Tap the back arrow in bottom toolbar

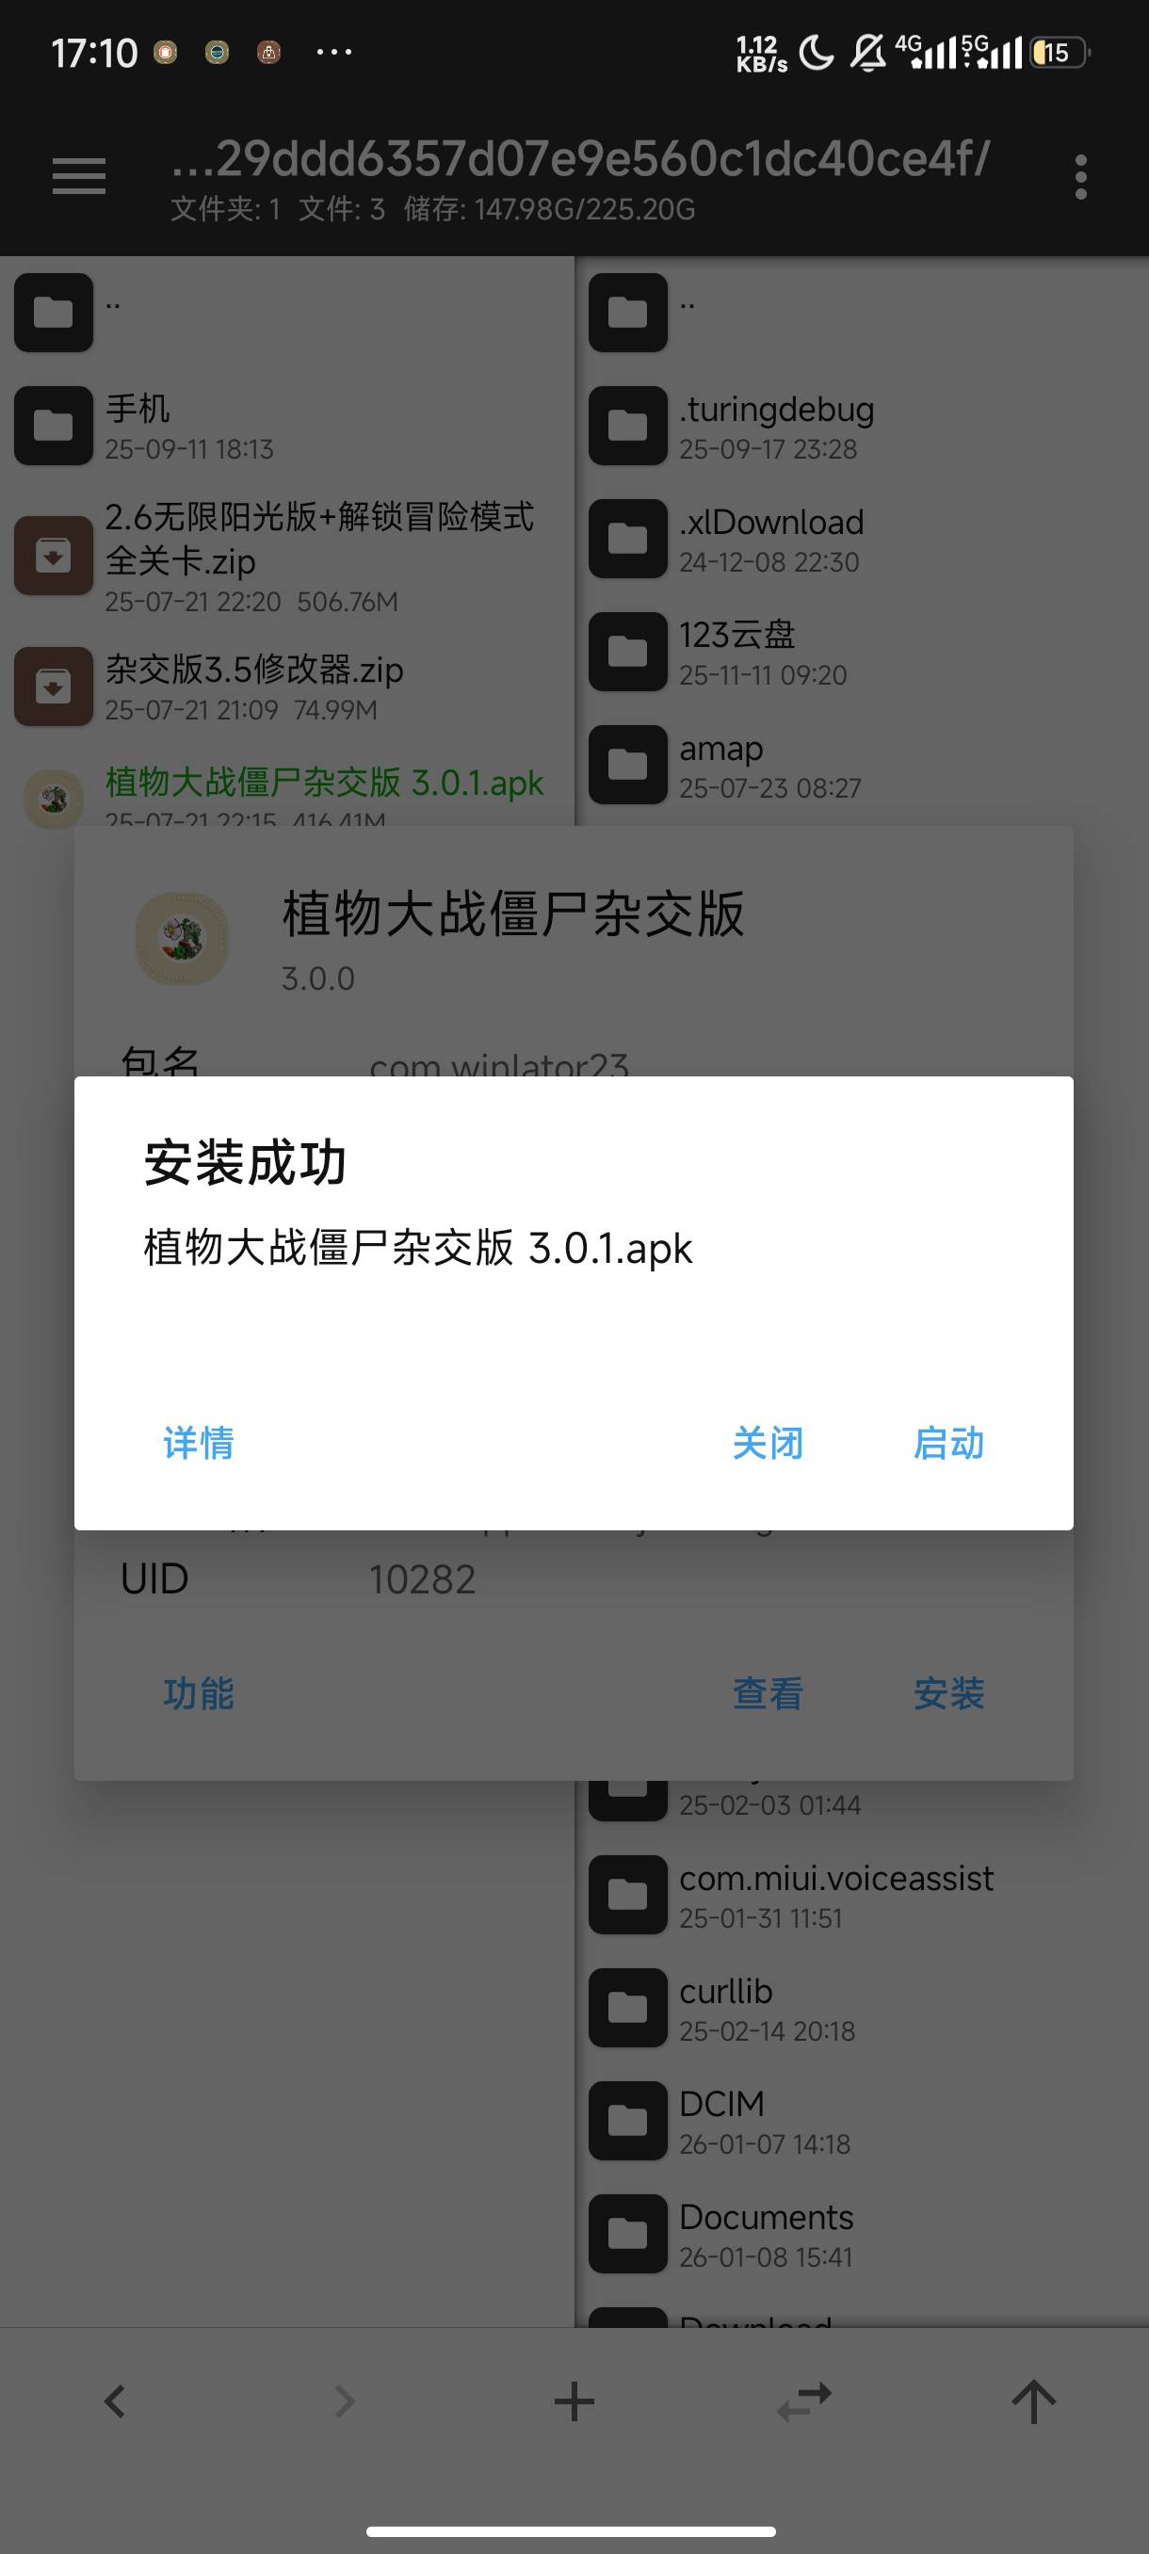tap(115, 2401)
